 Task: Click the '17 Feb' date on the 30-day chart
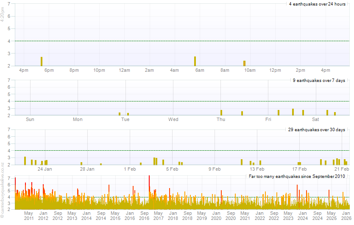point(299,169)
